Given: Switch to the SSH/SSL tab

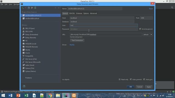Looking at the screenshot, I should pyautogui.click(x=72, y=13).
